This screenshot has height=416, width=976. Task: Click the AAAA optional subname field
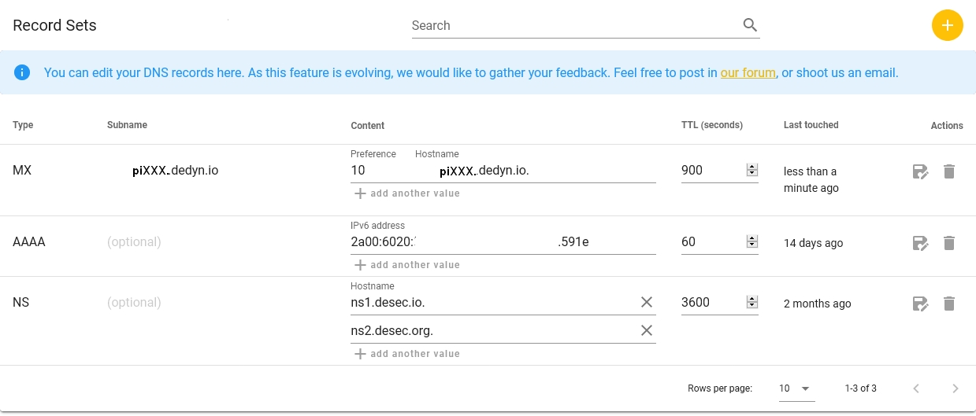[134, 242]
